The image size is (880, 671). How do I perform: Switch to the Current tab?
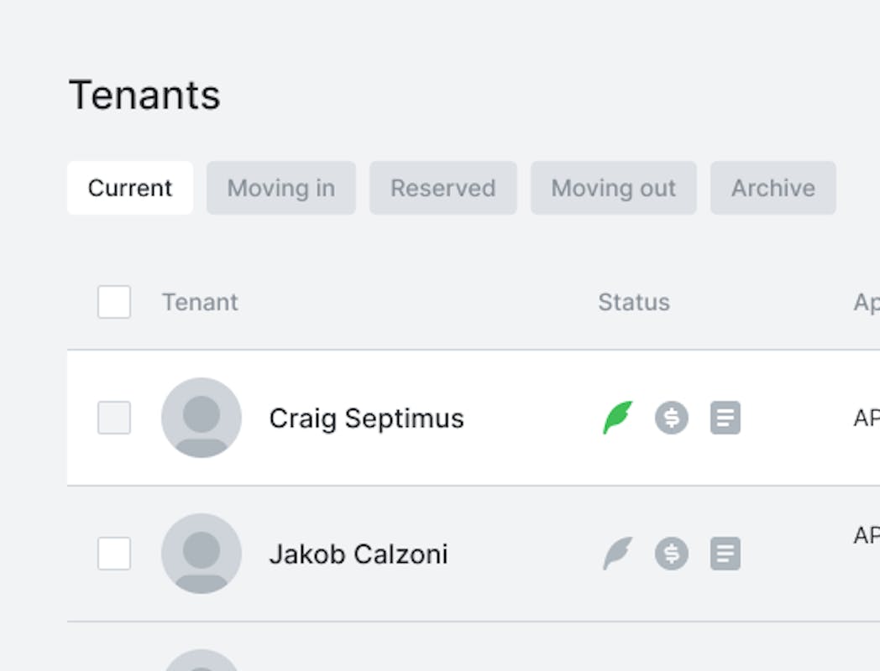[130, 188]
